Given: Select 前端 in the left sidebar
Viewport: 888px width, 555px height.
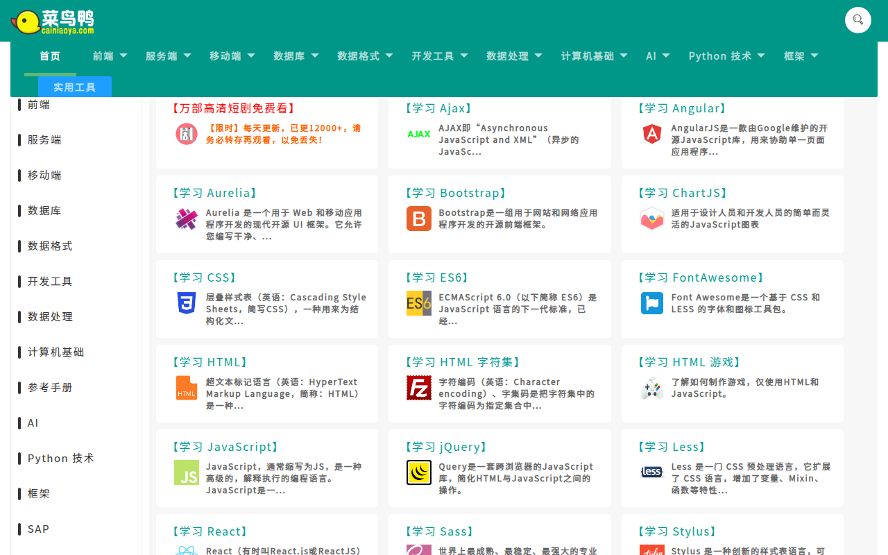Looking at the screenshot, I should click(x=39, y=105).
